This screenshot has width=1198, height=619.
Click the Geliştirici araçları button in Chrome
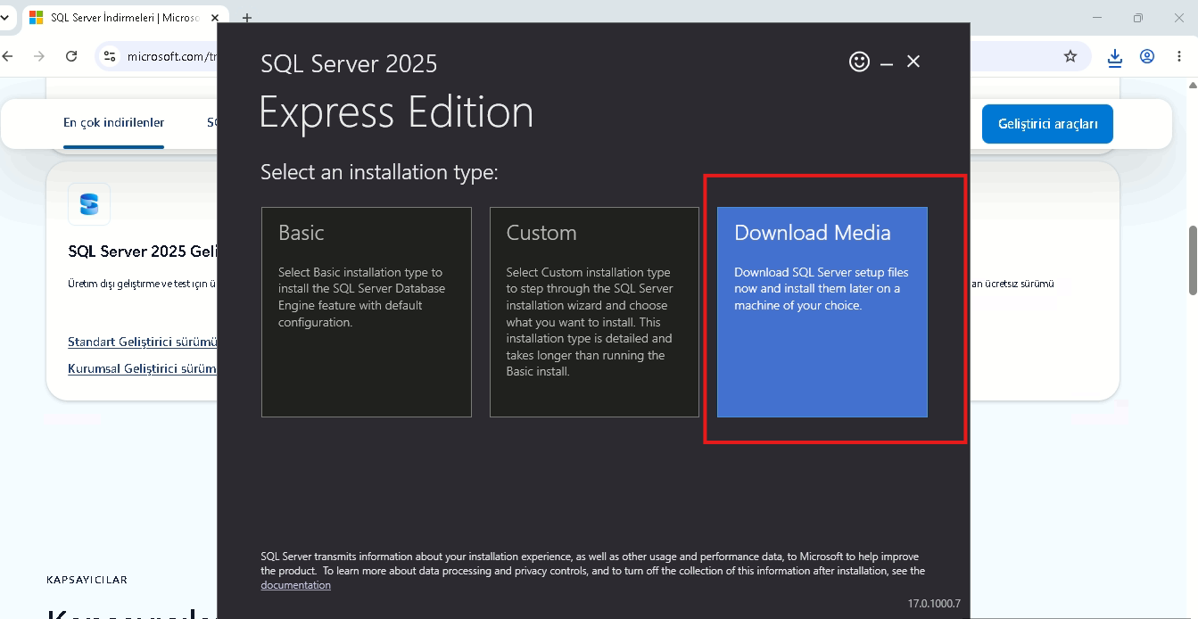click(x=1047, y=124)
